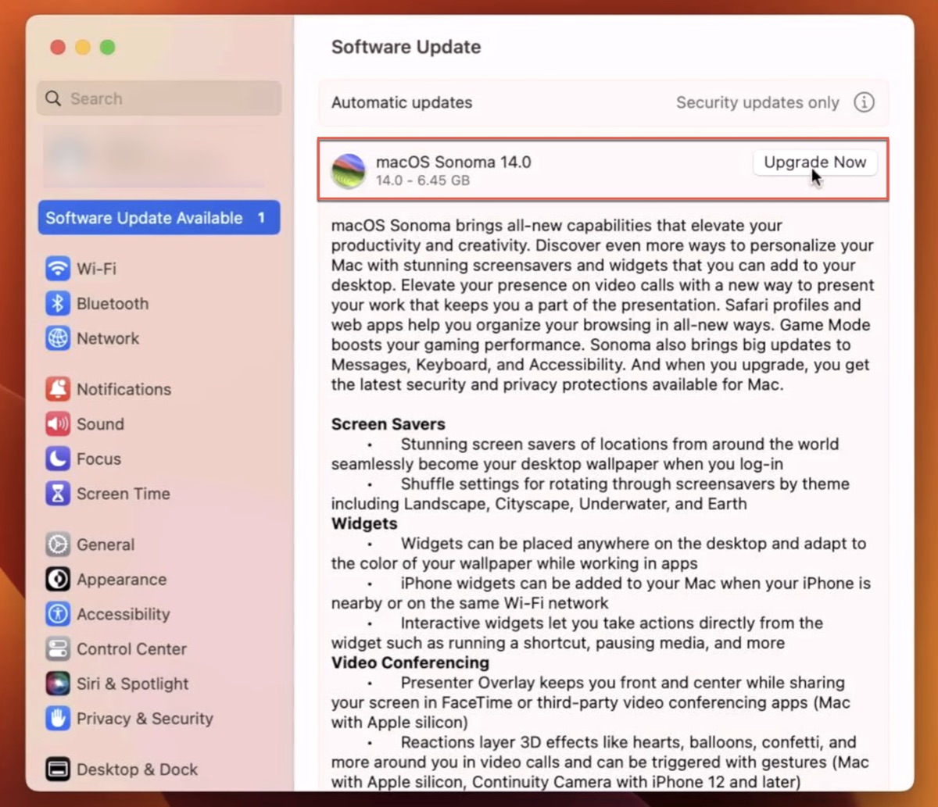The width and height of the screenshot is (938, 807).
Task: Click the macOS Sonoma 14.0 title
Action: tap(453, 162)
